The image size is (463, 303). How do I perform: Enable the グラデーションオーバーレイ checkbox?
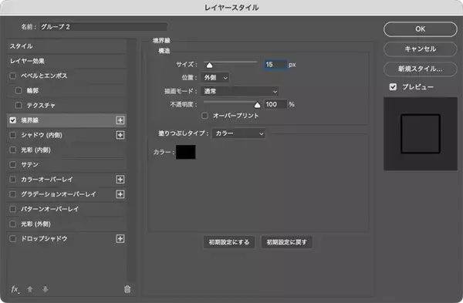12,194
